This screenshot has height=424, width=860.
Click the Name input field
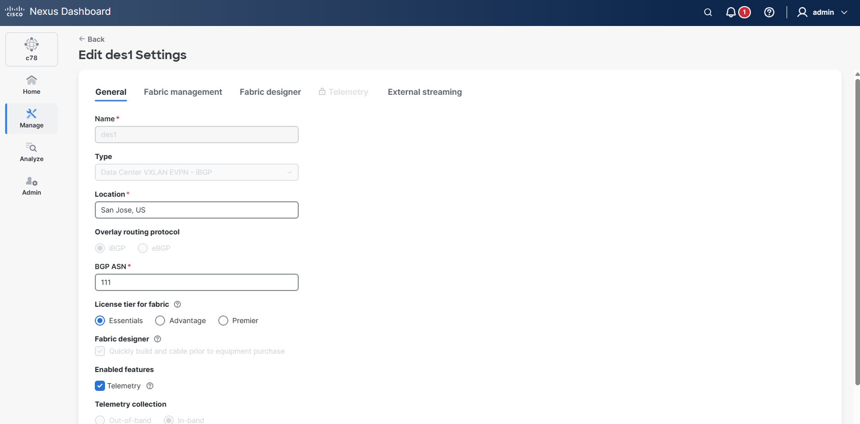click(197, 135)
